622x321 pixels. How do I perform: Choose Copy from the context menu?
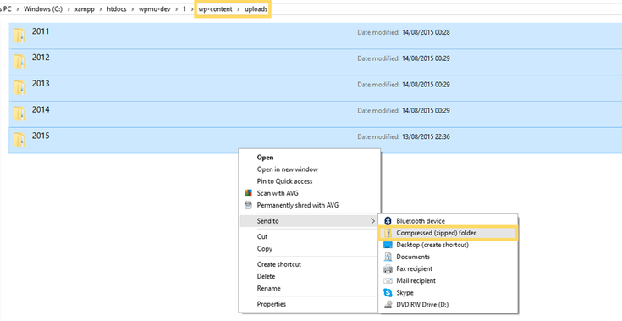(265, 248)
